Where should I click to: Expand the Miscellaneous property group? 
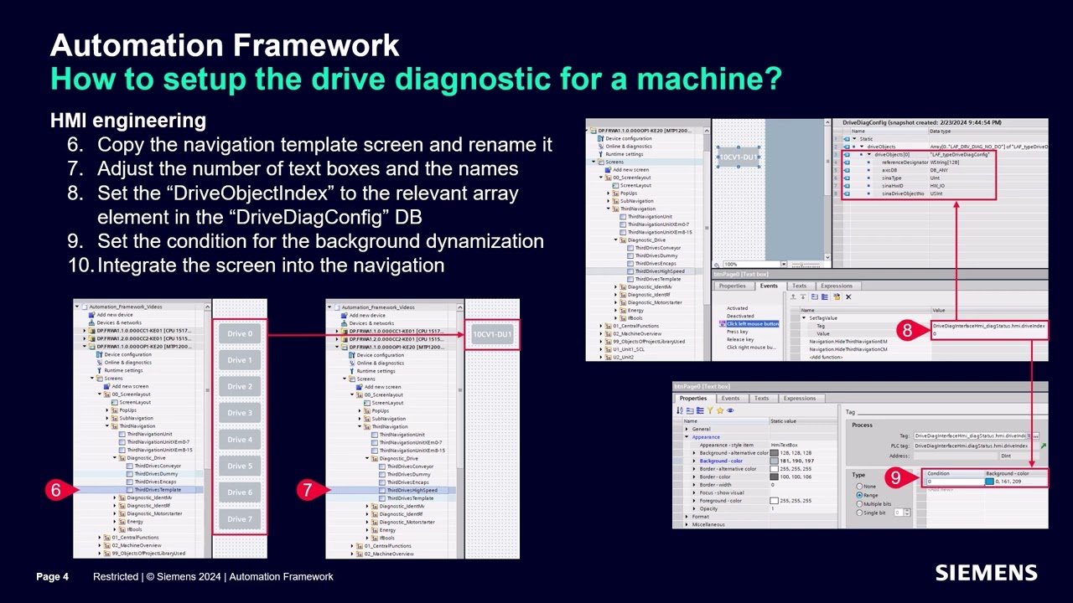[687, 524]
